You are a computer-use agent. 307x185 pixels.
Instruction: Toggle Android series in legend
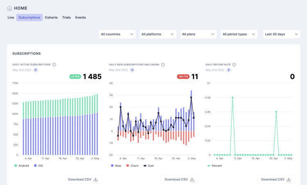pyautogui.click(x=22, y=166)
